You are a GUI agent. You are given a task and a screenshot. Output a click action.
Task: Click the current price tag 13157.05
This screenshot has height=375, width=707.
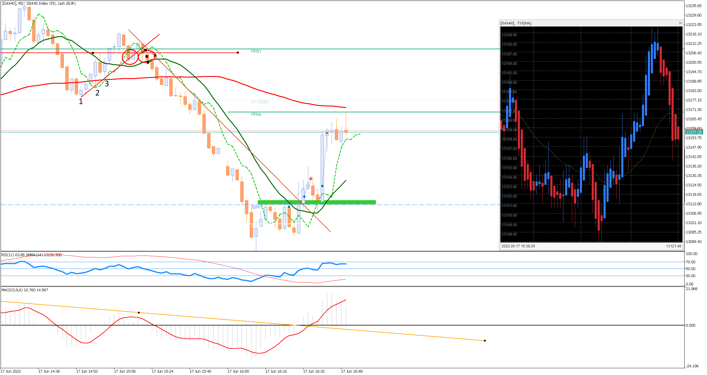point(694,132)
